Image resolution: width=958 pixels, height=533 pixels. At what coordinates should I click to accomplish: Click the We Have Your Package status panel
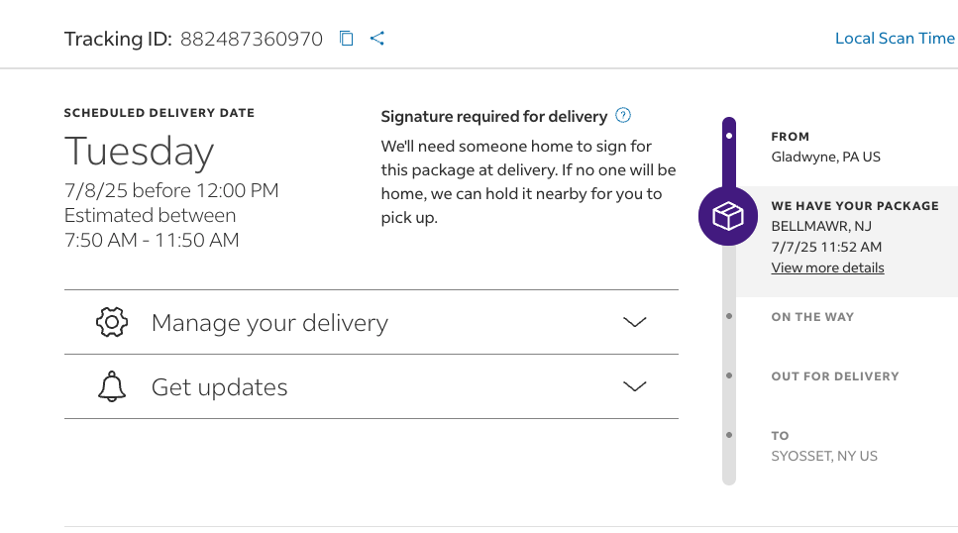(847, 242)
